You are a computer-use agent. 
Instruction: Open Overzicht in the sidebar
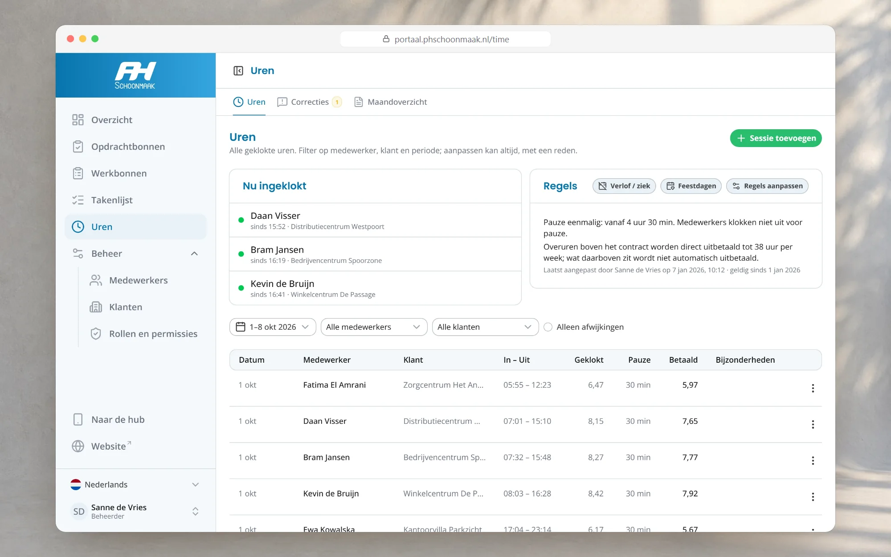(136, 120)
